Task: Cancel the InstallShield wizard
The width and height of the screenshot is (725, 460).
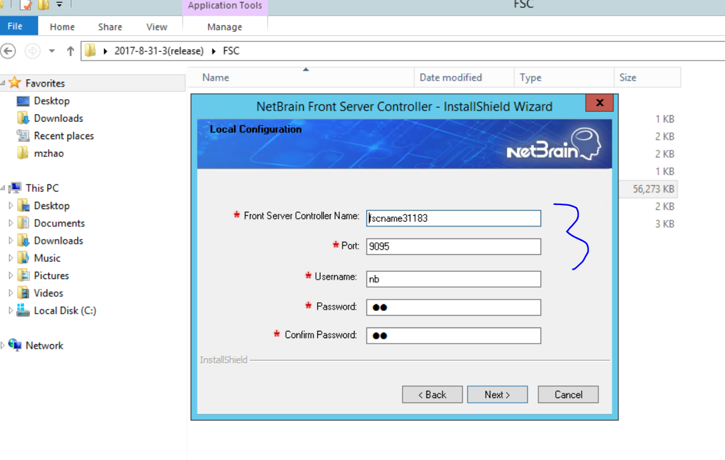Action: click(568, 394)
